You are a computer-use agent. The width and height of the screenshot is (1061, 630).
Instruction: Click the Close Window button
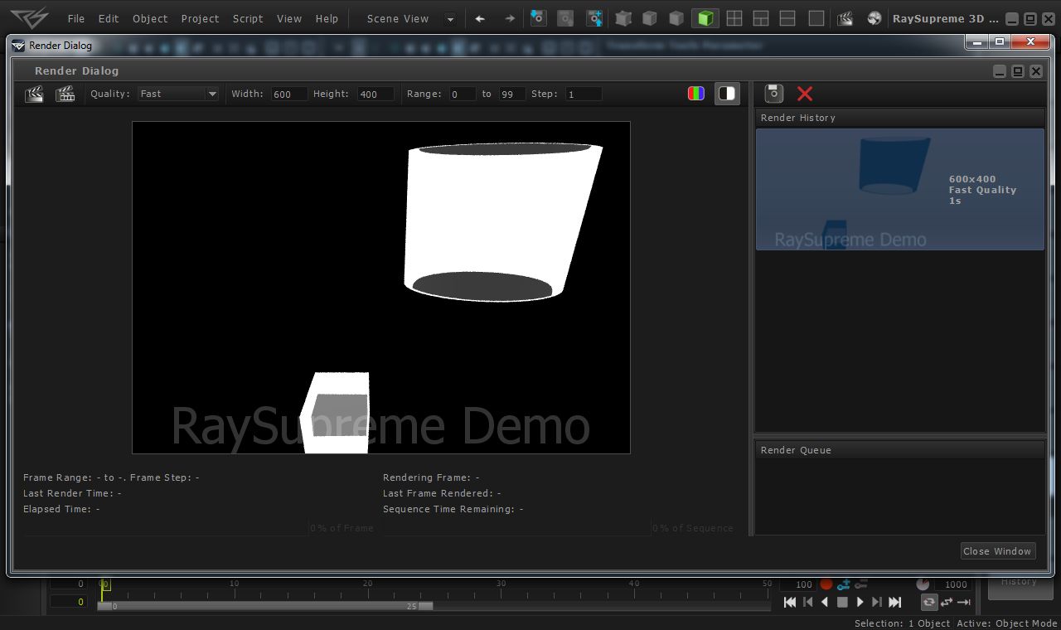(997, 551)
